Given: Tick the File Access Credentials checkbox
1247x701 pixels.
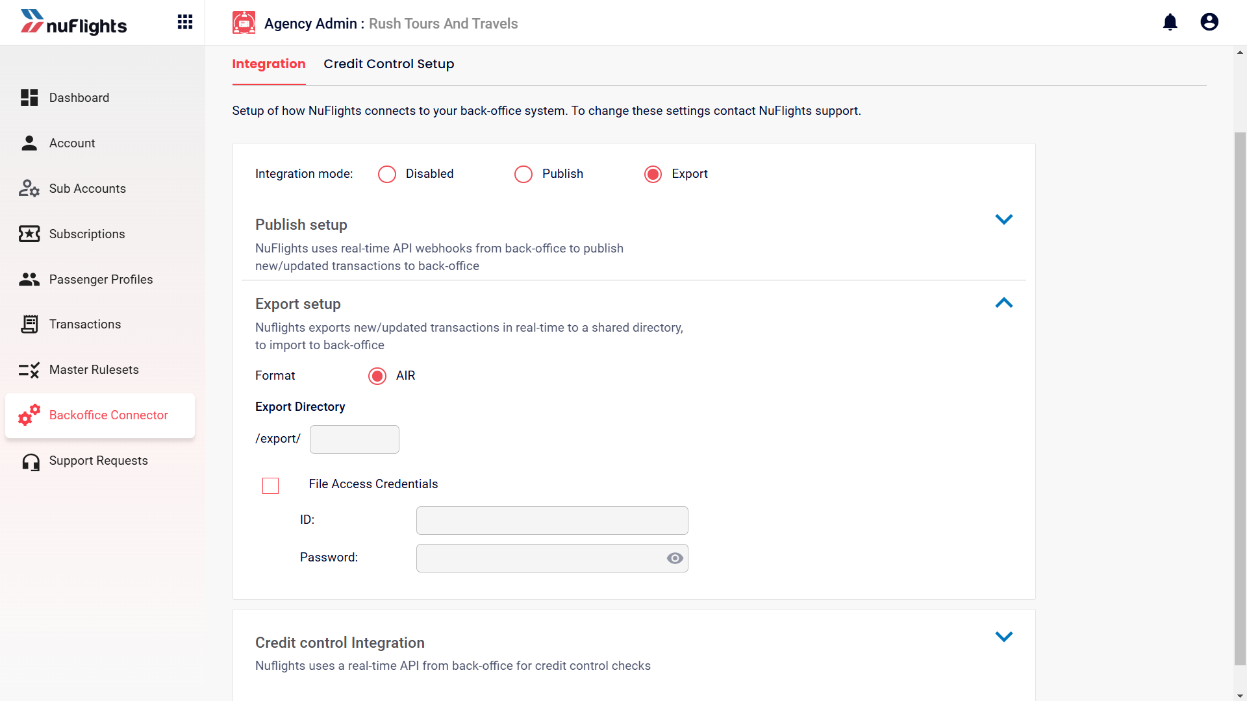Looking at the screenshot, I should coord(270,486).
